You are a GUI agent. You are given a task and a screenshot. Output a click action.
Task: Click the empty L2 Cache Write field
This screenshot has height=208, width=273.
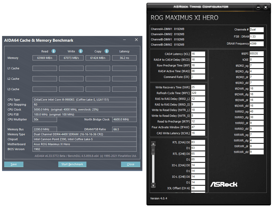tap(71, 79)
